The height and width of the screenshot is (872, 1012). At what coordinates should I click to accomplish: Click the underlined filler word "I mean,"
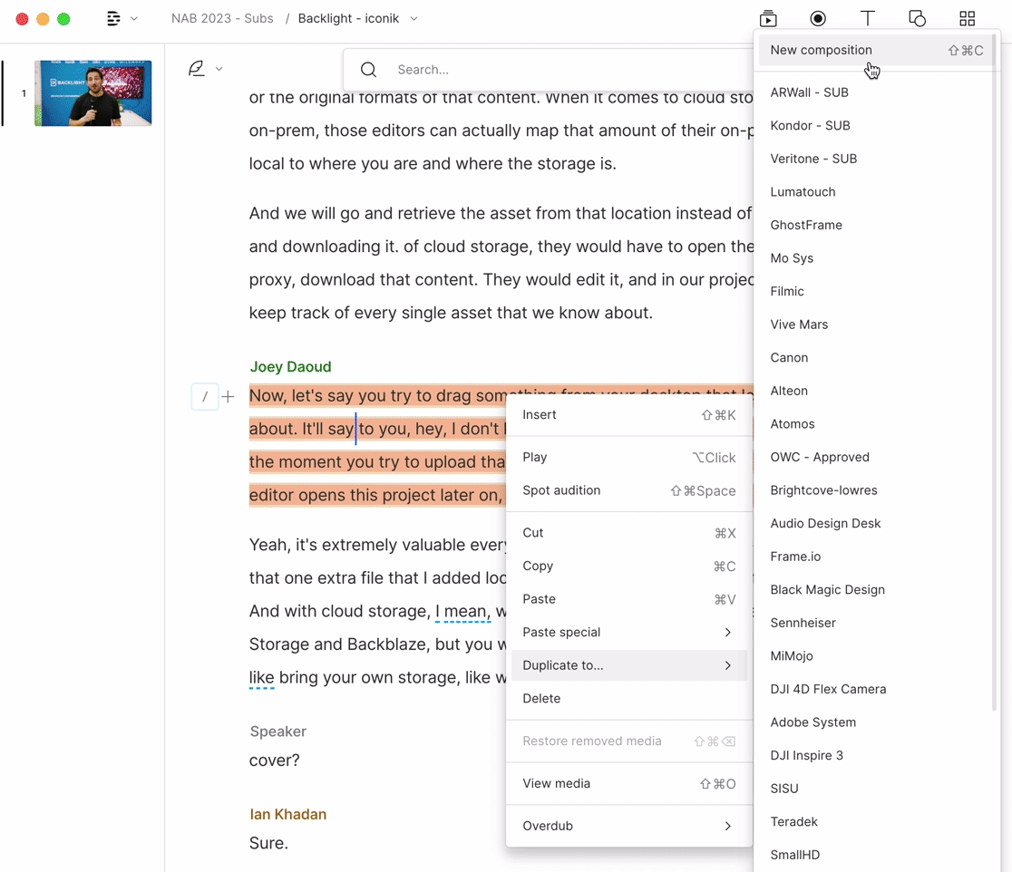tap(463, 611)
